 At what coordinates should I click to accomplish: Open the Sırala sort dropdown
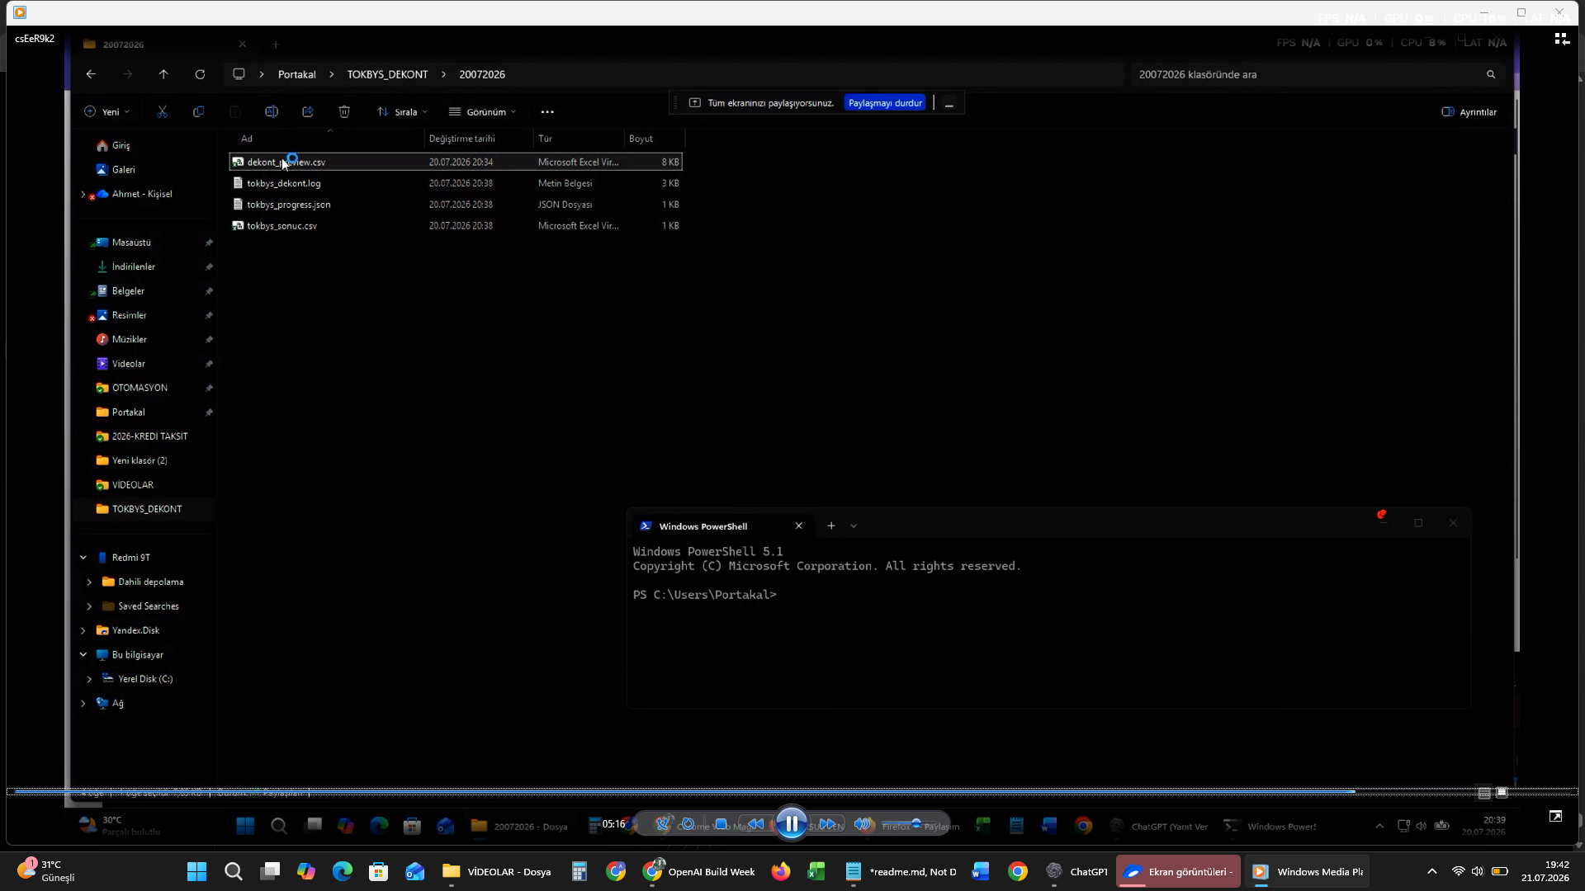[402, 111]
